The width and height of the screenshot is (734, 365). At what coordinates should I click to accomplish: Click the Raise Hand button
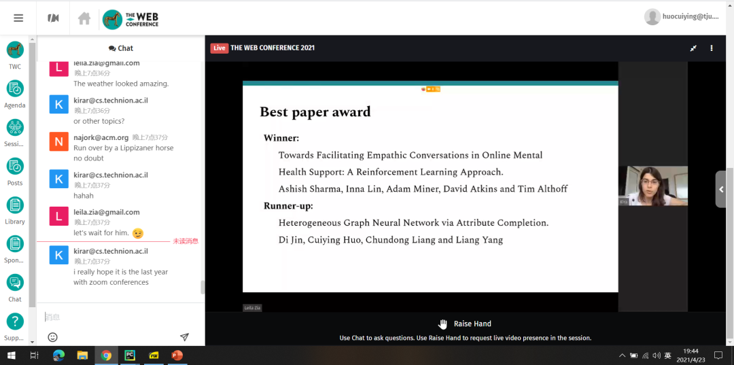464,324
